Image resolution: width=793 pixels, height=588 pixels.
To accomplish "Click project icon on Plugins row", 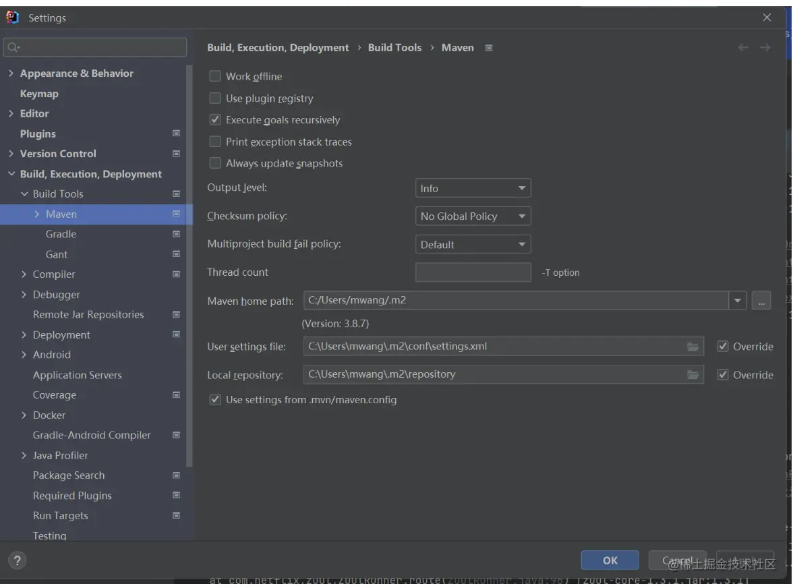I will point(176,134).
